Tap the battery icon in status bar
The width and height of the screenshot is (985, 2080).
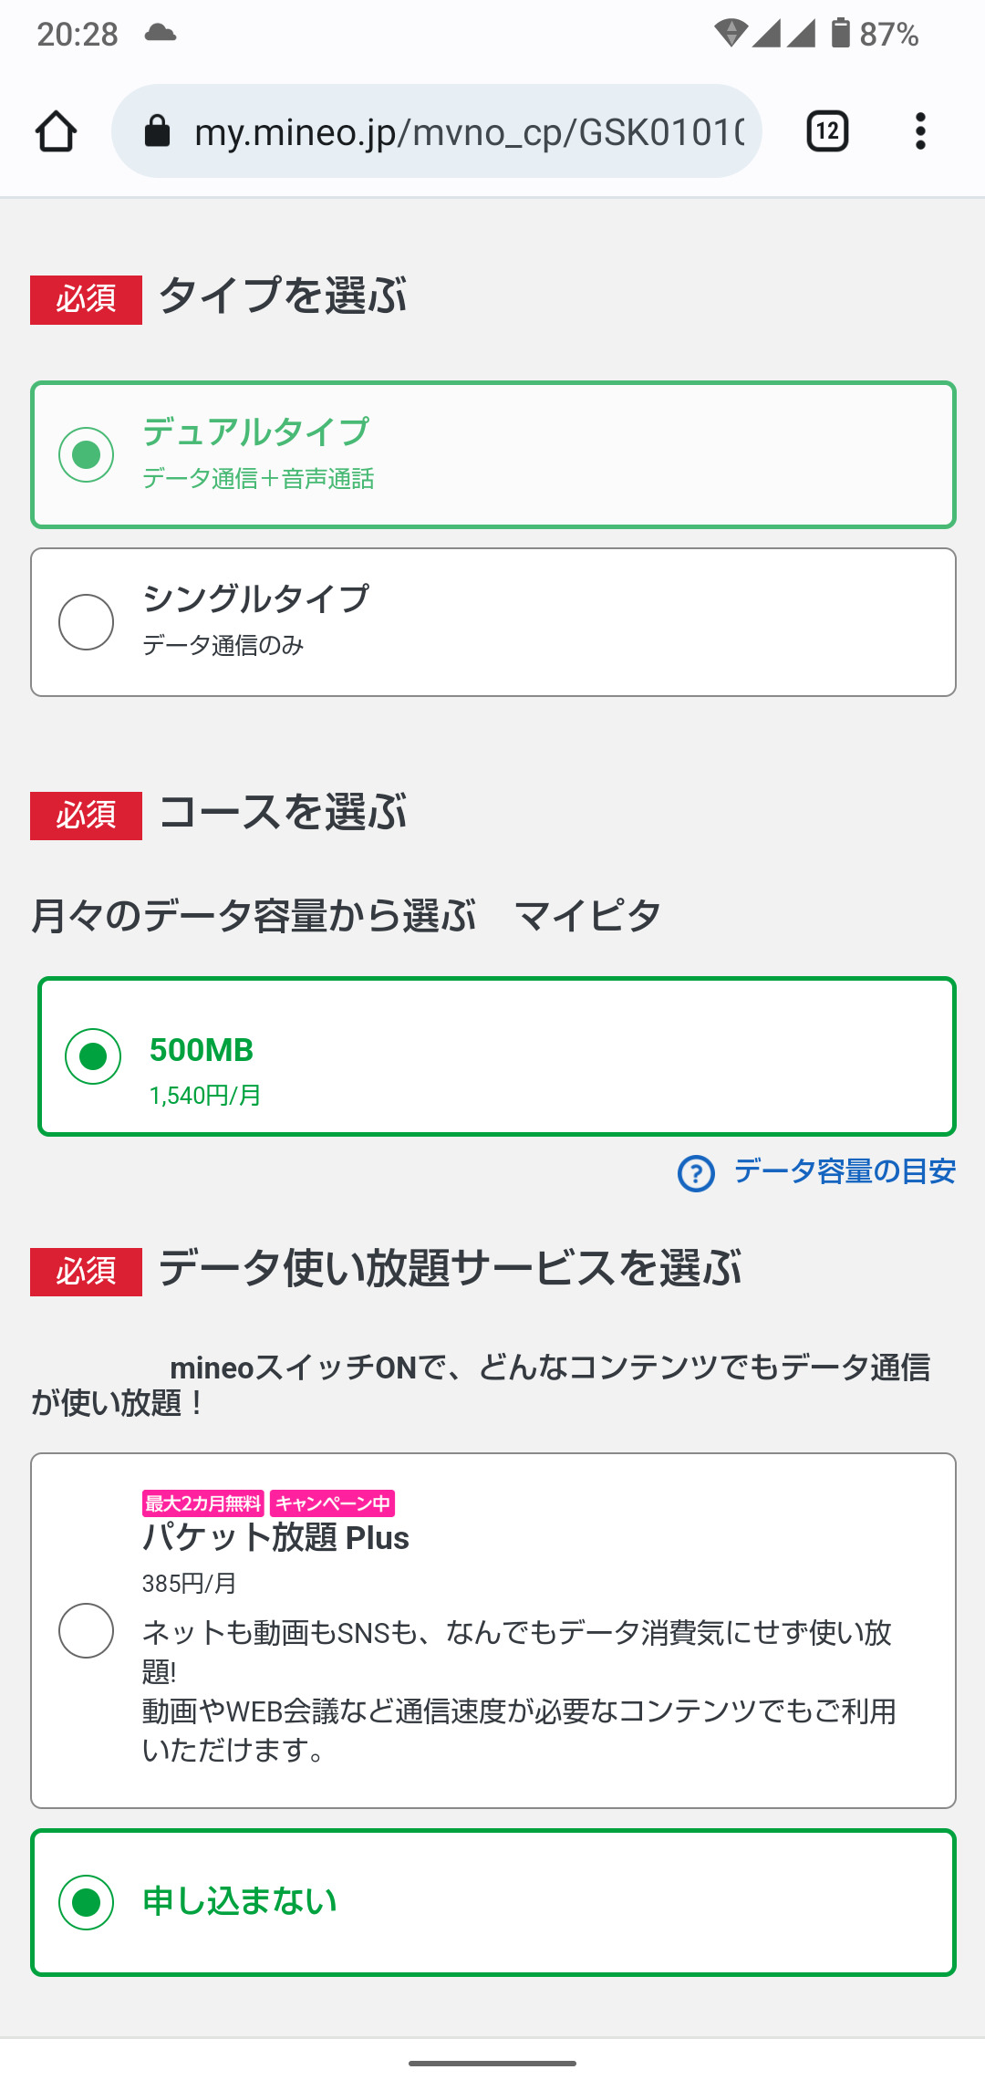click(840, 34)
